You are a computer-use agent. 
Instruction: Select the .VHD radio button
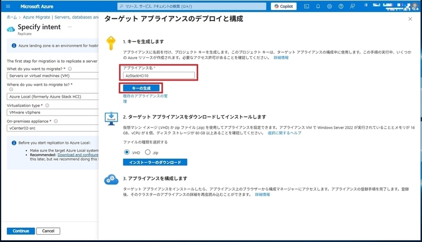coord(127,152)
